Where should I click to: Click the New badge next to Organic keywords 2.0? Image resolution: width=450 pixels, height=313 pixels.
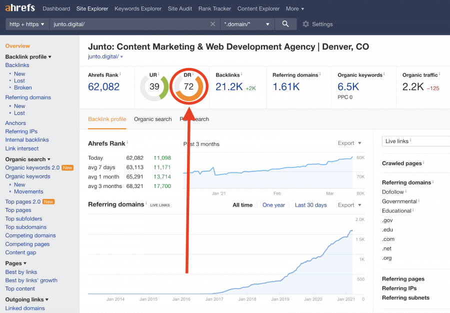coord(67,167)
